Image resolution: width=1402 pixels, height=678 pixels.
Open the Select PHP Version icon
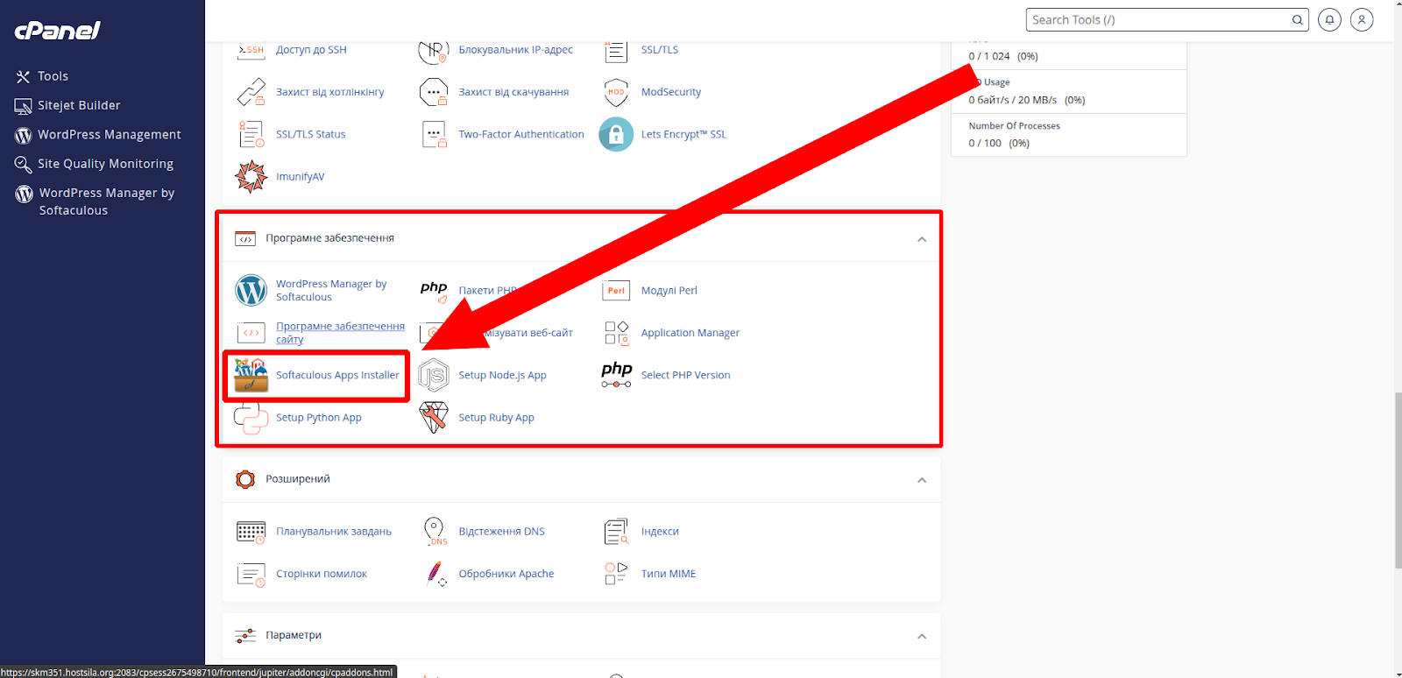[x=616, y=375]
